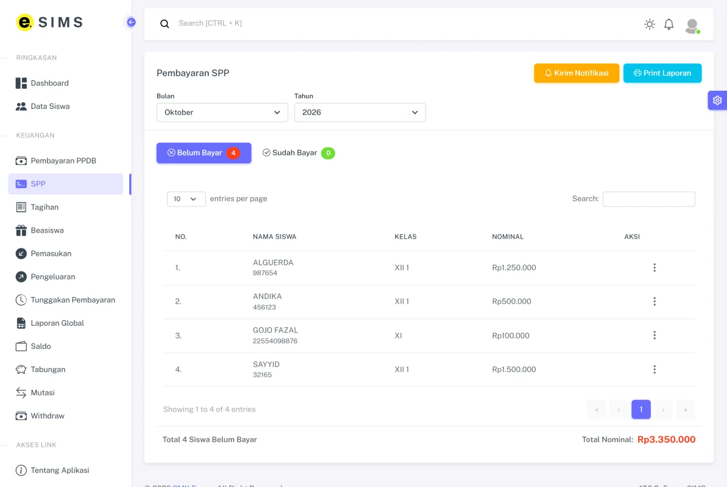
Task: Click the Tagihan icon in sidebar
Action: click(x=21, y=207)
